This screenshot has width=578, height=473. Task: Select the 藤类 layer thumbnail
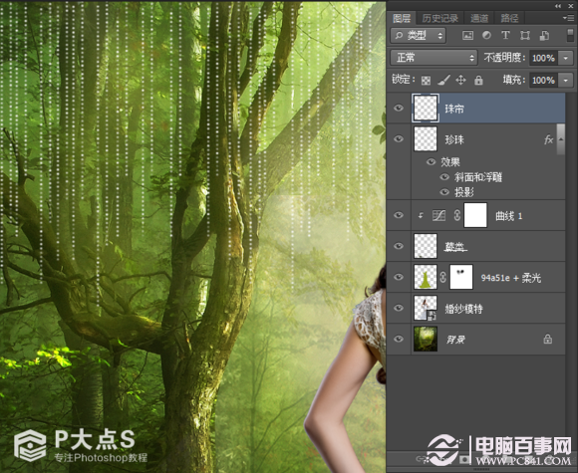(426, 246)
